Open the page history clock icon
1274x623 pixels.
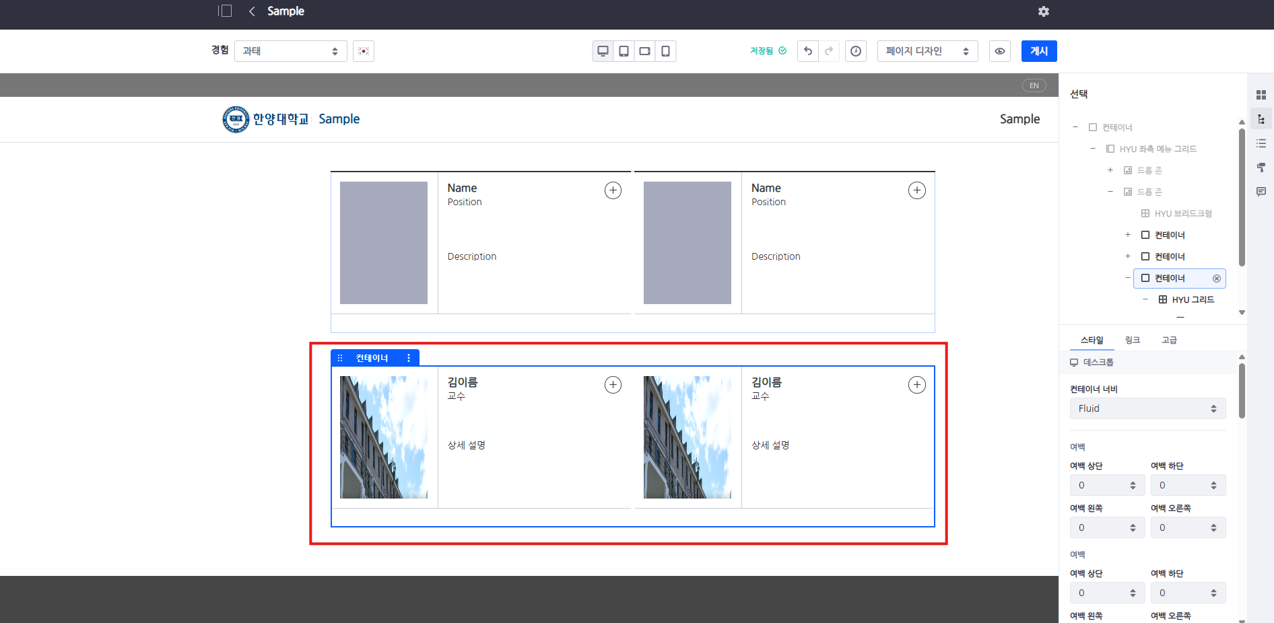(x=856, y=51)
